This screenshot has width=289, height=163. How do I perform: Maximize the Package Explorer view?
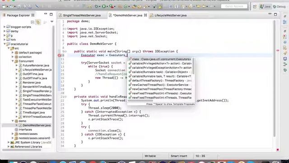[51, 14]
